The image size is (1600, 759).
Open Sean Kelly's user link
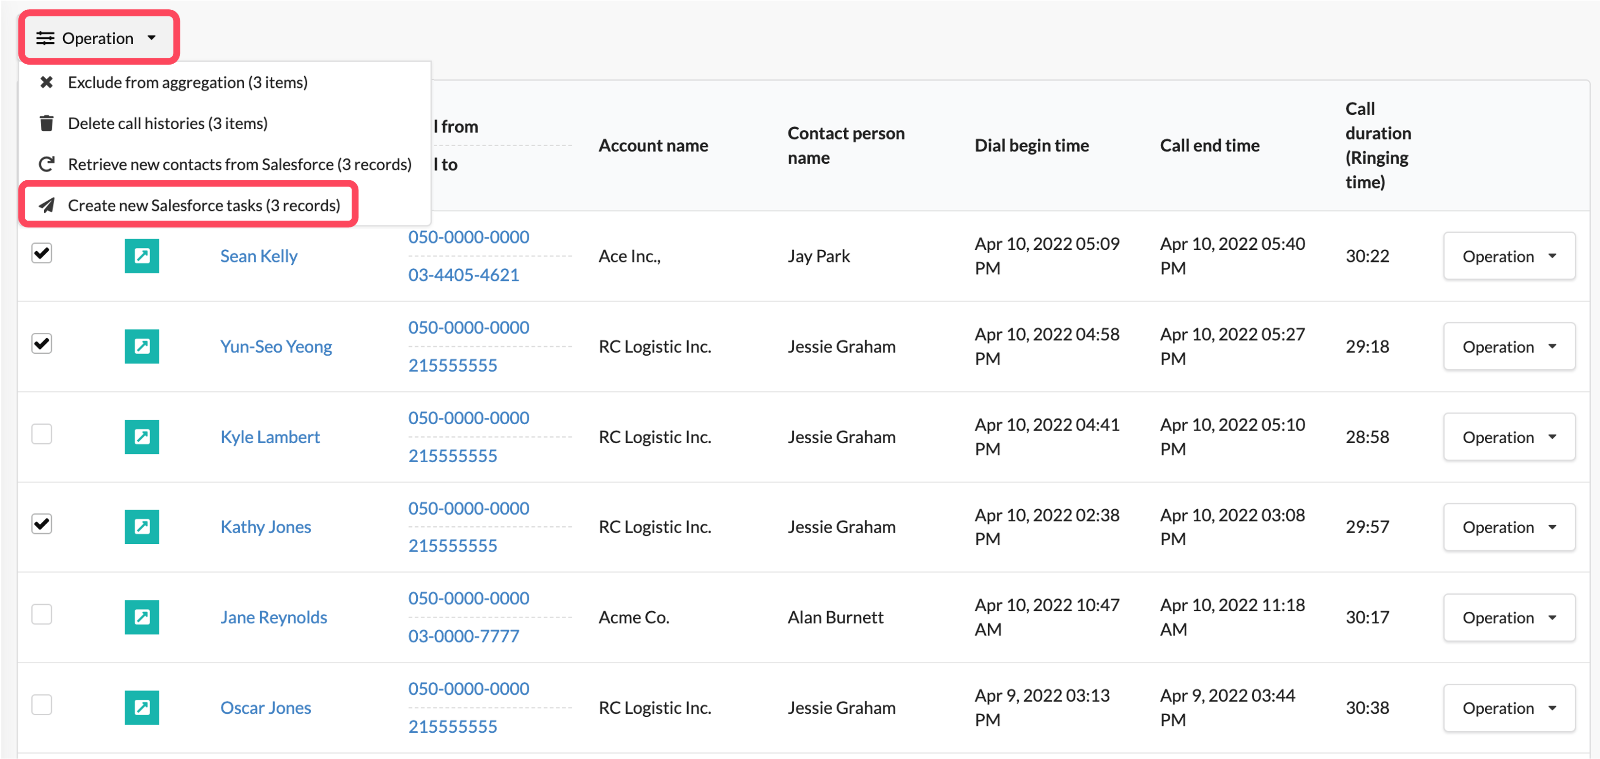point(259,256)
